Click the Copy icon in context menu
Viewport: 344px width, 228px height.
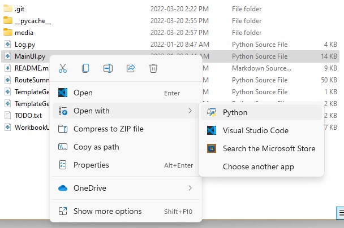[85, 68]
